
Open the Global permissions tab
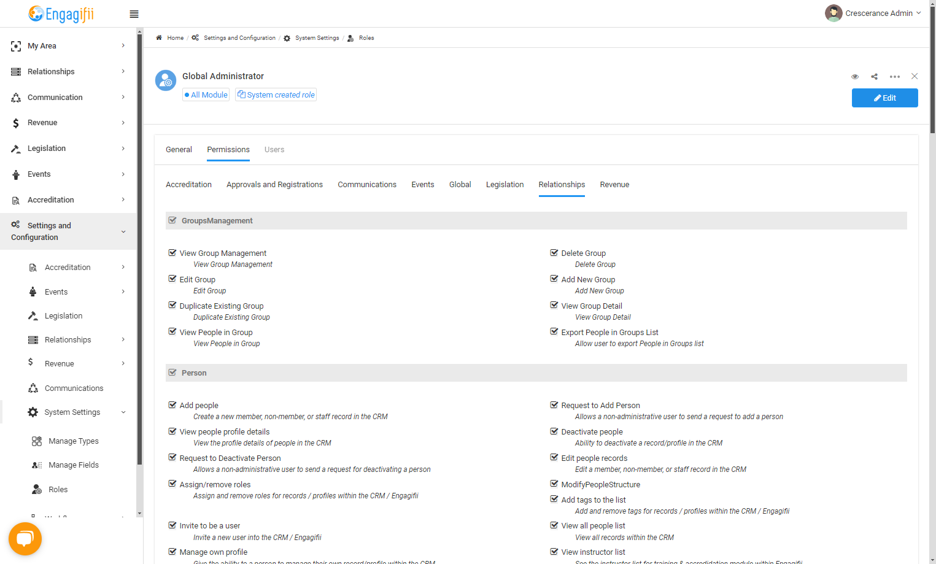coord(460,185)
